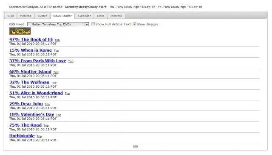272x155 pixels.
Task: Open 37% From Paris With Love link
Action: (x=38, y=61)
